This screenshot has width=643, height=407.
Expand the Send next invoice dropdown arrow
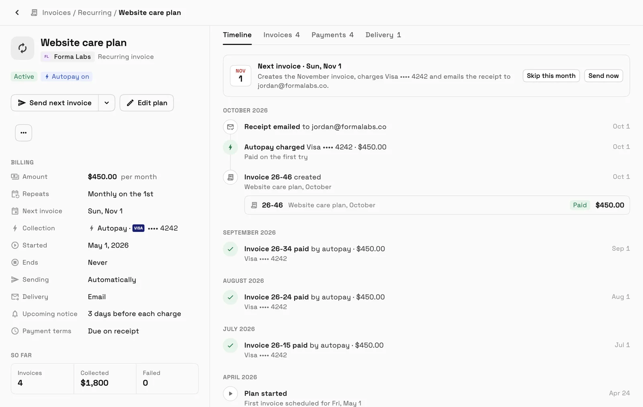click(106, 103)
